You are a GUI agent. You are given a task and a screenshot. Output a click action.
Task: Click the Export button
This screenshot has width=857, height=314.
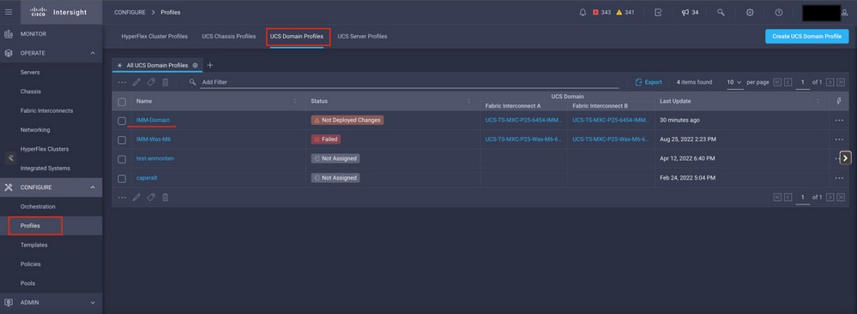[x=649, y=82]
